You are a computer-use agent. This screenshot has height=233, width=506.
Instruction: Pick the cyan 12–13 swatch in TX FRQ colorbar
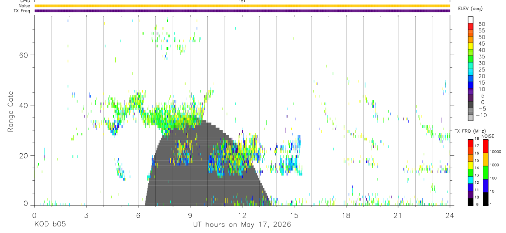[x=470, y=180]
